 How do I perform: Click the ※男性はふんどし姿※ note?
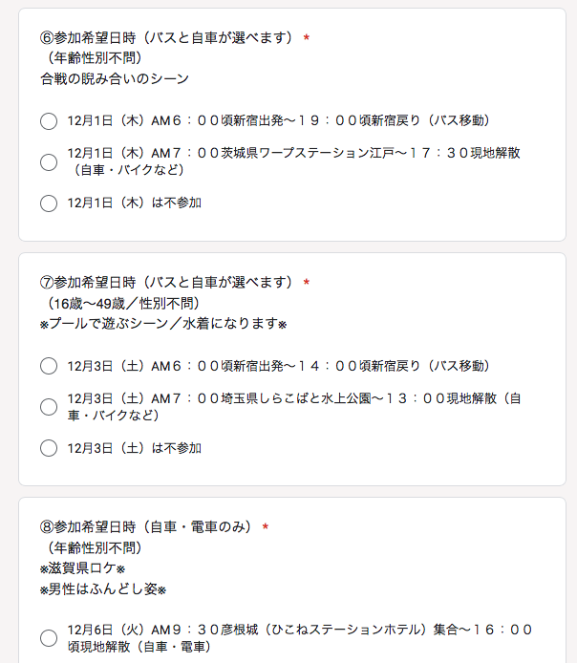[103, 589]
